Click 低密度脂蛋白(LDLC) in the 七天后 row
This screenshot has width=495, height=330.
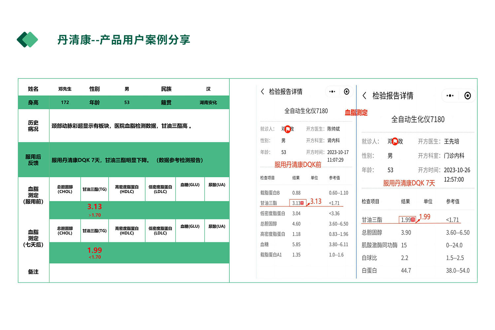click(160, 231)
